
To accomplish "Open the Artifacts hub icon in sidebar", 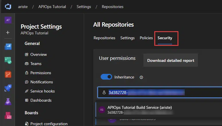I will 8,115.
